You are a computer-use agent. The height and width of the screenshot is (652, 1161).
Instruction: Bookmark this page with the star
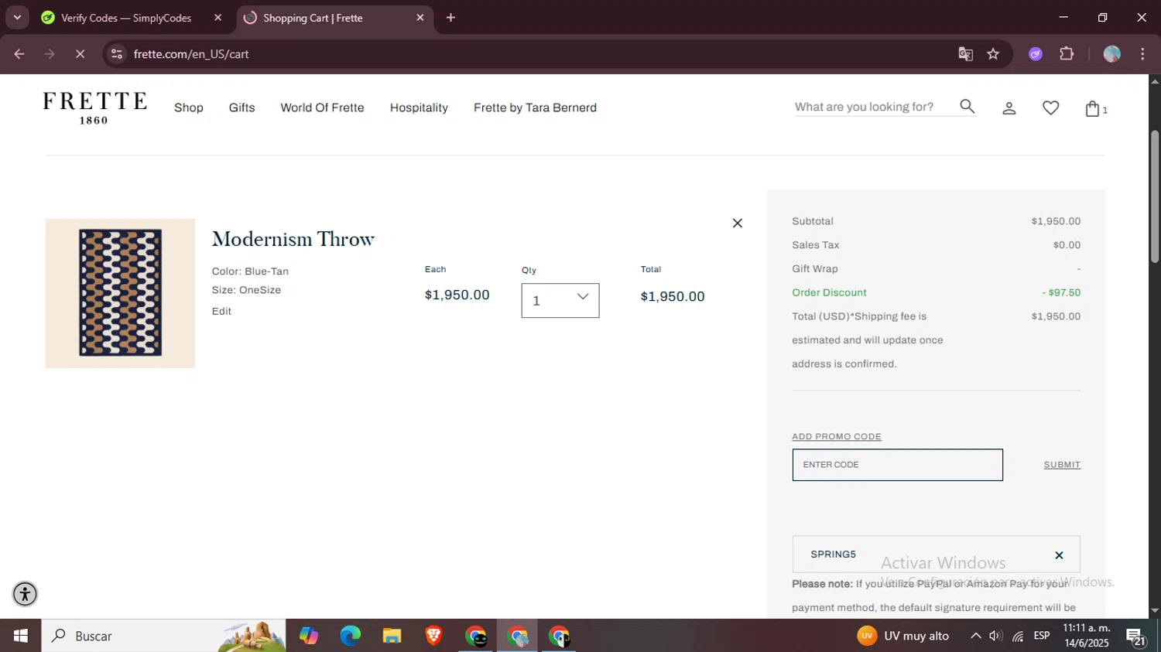[x=993, y=54]
